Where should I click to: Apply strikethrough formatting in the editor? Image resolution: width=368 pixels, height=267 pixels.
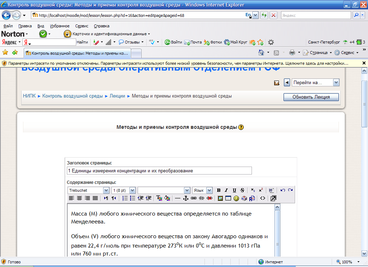click(242, 190)
